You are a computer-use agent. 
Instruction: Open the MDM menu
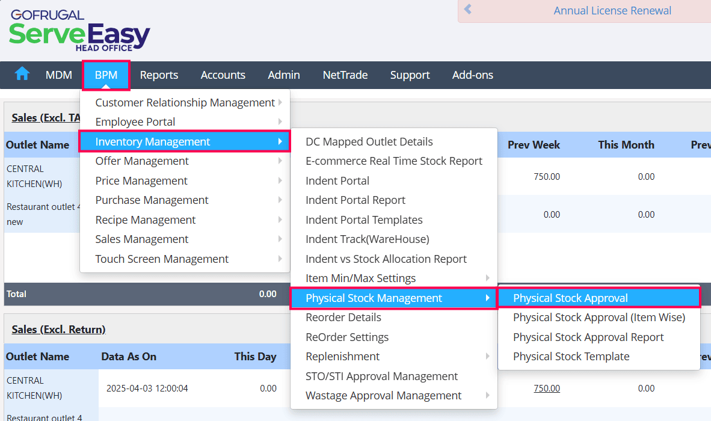coord(59,75)
